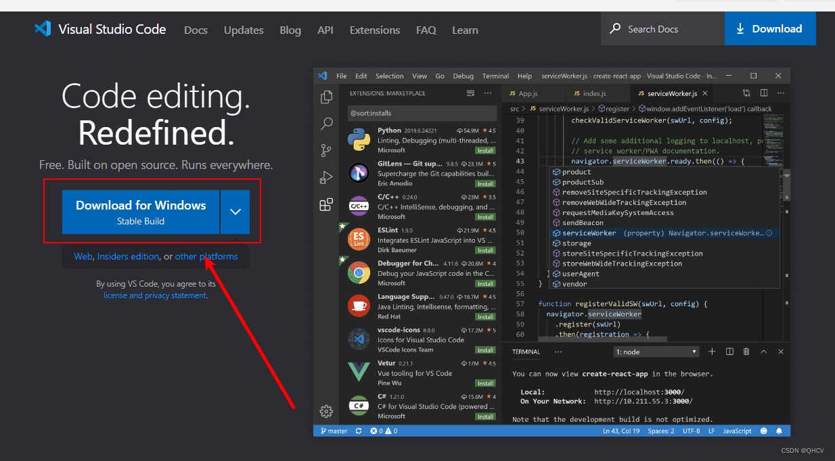Click the JavaScript language mode status

pyautogui.click(x=737, y=431)
